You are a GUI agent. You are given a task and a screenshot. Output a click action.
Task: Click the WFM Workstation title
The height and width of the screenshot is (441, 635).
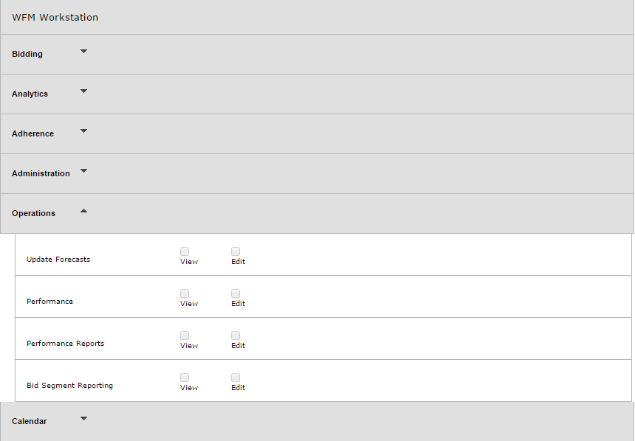(55, 18)
